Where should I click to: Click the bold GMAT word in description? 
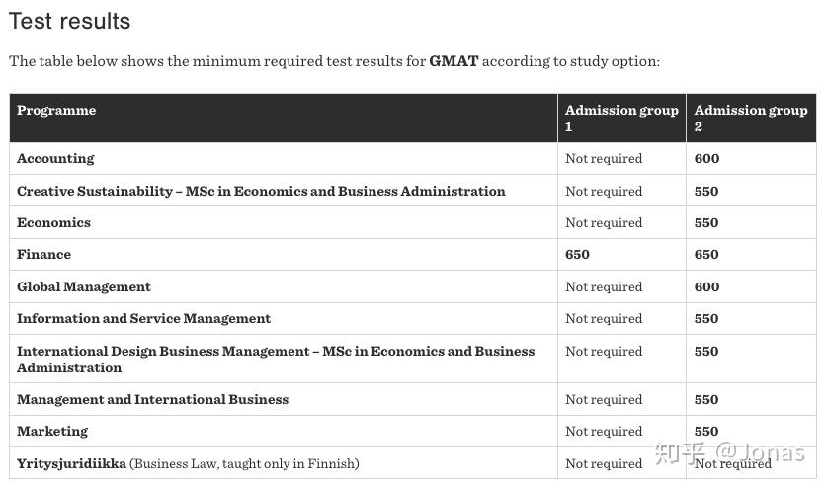454,61
